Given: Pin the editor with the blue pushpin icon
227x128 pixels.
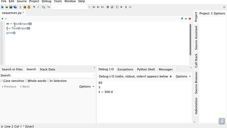Looking at the screenshot, I should pos(182,18).
